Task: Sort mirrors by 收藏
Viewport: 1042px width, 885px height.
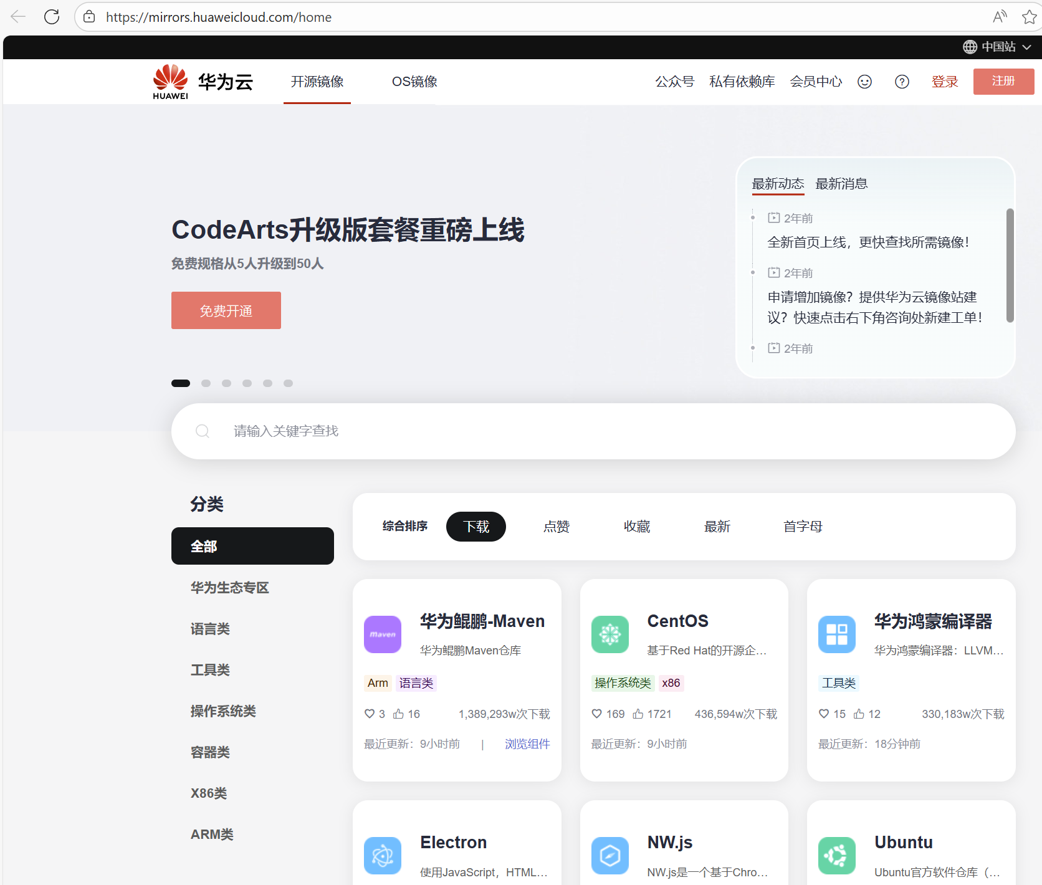Action: tap(637, 527)
